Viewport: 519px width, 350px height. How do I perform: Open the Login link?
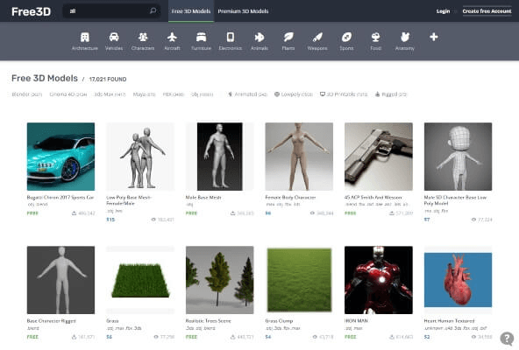point(443,11)
